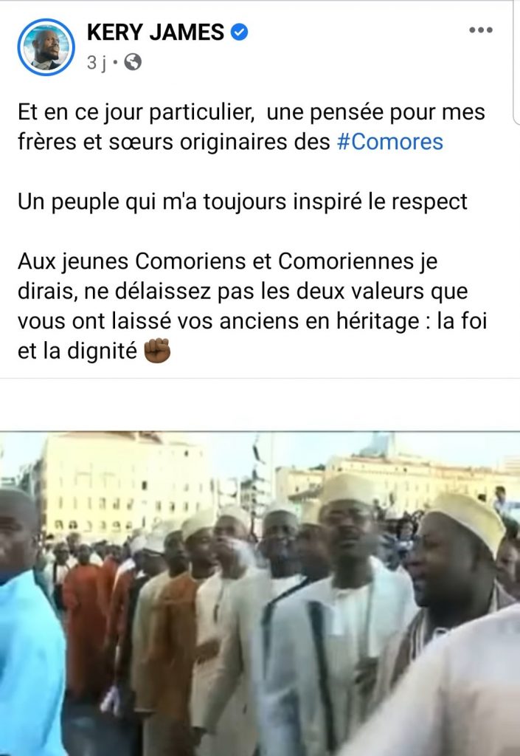This screenshot has width=520, height=756.
Task: Open Kery James profile picture
Action: (x=46, y=47)
